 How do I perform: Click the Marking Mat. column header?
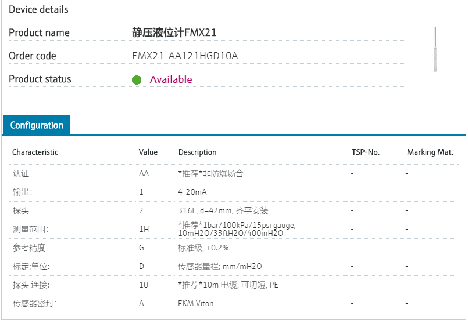[x=430, y=152]
